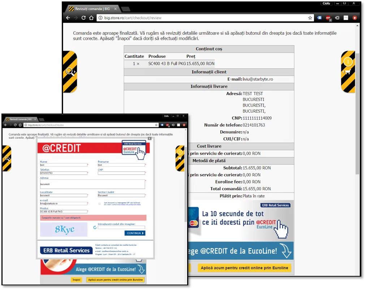366x290 pixels.
Task: Open search side tab in small window
Action: click(x=7, y=158)
